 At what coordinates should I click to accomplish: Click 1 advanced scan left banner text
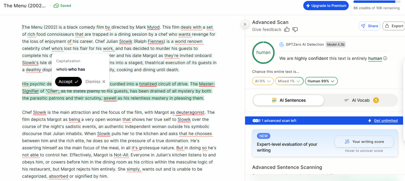pyautogui.click(x=279, y=121)
